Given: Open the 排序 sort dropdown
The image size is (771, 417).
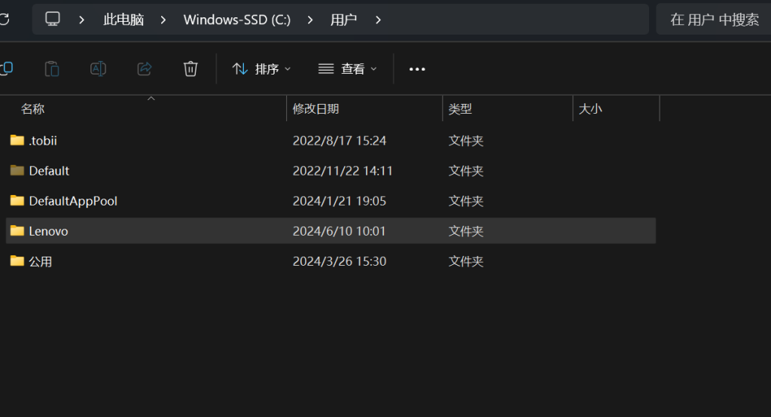Looking at the screenshot, I should pyautogui.click(x=261, y=68).
